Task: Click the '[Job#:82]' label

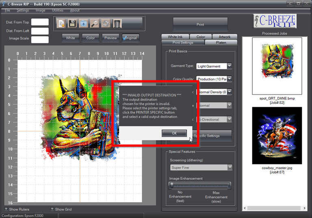Action: point(277,103)
